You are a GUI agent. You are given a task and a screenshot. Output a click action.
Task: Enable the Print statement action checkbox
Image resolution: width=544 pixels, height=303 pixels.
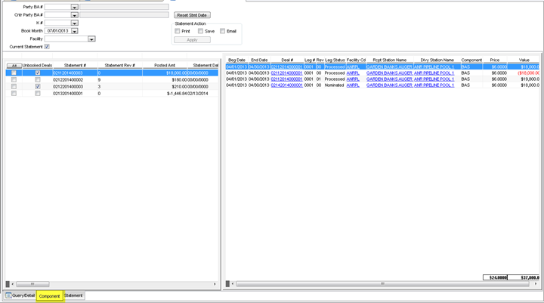pyautogui.click(x=178, y=31)
